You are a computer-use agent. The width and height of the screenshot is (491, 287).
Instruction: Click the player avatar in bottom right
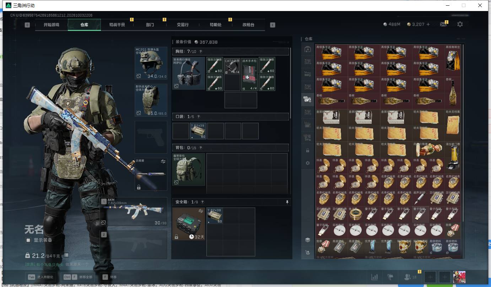[x=459, y=277]
